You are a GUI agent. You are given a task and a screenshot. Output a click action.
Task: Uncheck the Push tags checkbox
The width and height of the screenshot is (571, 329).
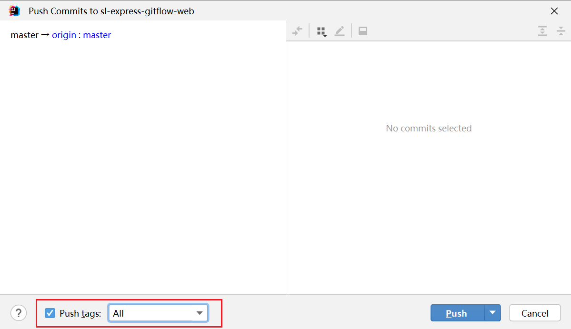coord(50,313)
